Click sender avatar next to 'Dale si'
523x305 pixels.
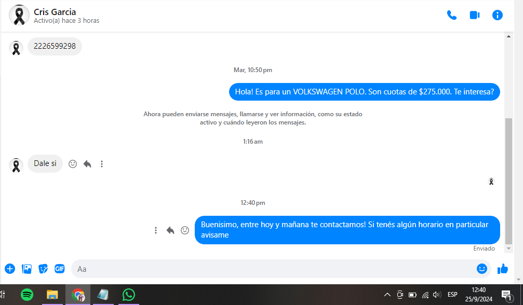pyautogui.click(x=16, y=165)
